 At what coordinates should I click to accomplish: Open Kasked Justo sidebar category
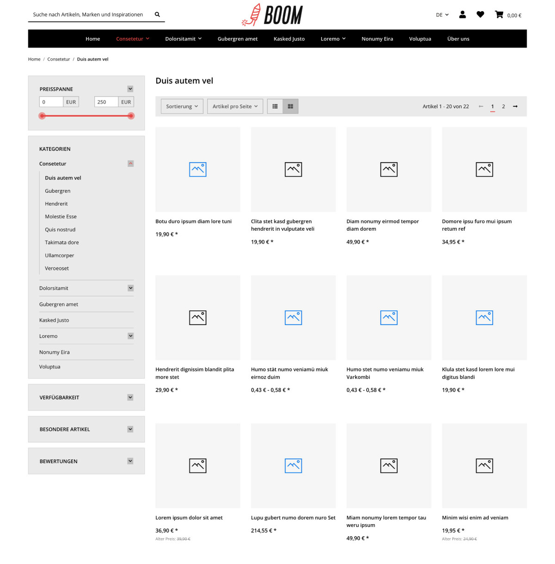point(54,320)
